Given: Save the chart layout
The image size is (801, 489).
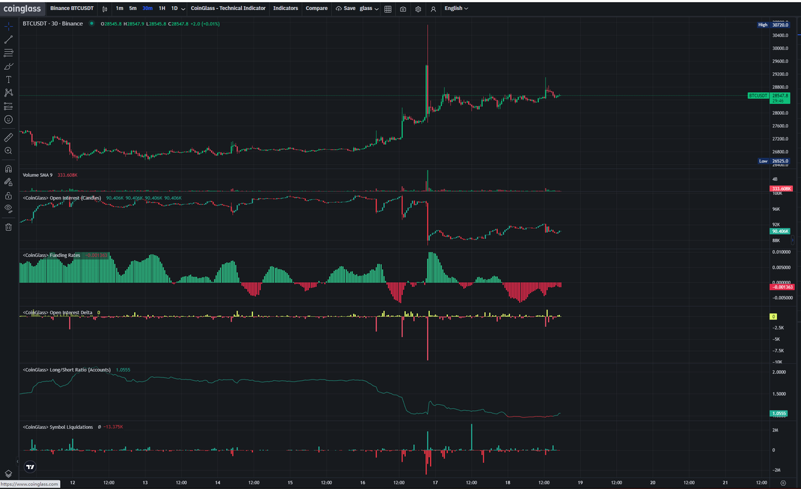Looking at the screenshot, I should click(x=345, y=9).
